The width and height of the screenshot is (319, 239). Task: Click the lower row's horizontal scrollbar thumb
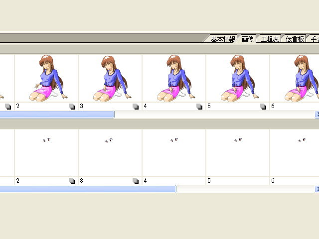[88, 189]
